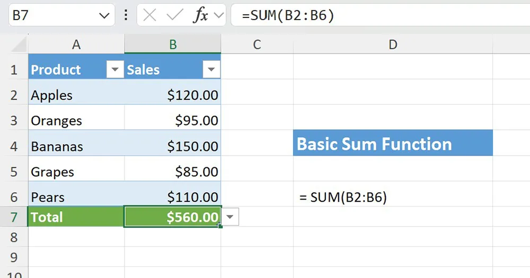Open the Product column filter dropdown
This screenshot has height=278, width=530.
pos(114,69)
